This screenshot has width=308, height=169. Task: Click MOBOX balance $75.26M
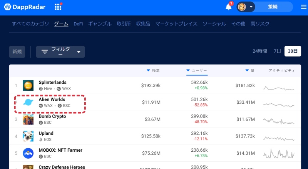[151, 153]
